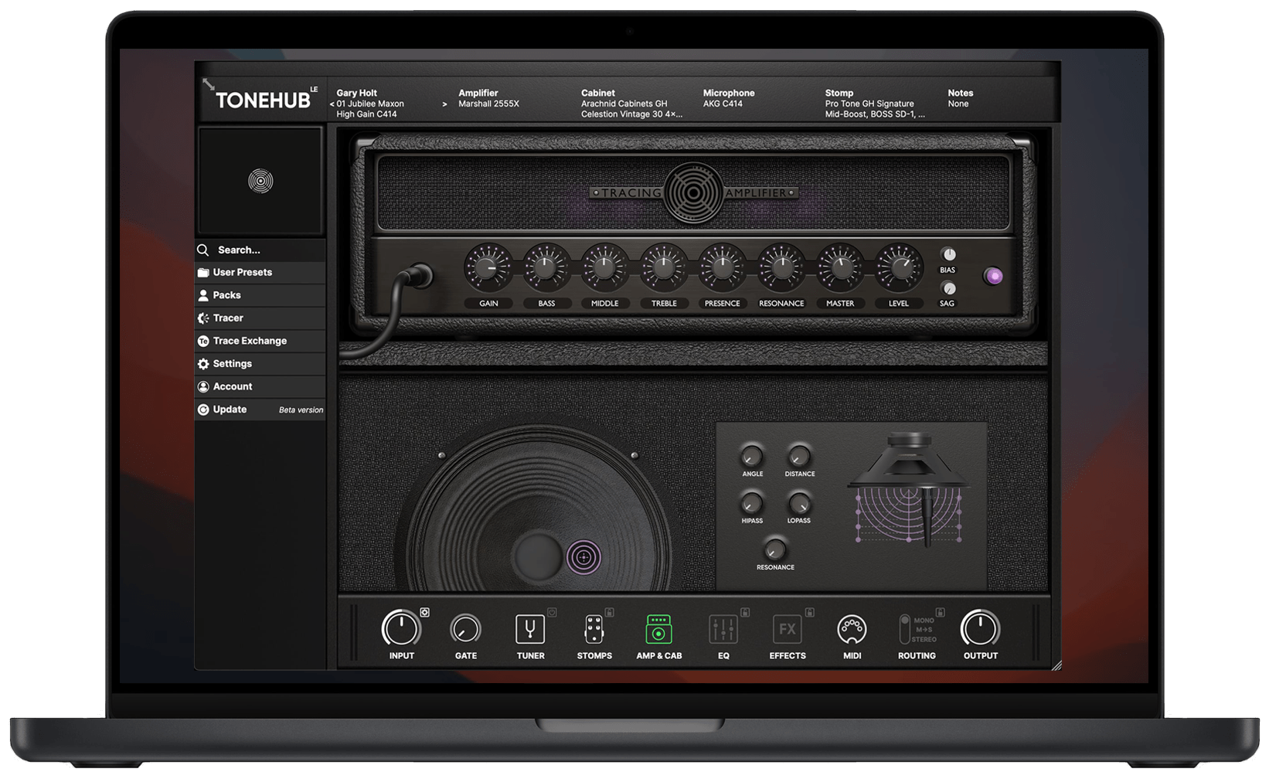The image size is (1269, 782).
Task: Click the Account profile icon
Action: pyautogui.click(x=203, y=386)
